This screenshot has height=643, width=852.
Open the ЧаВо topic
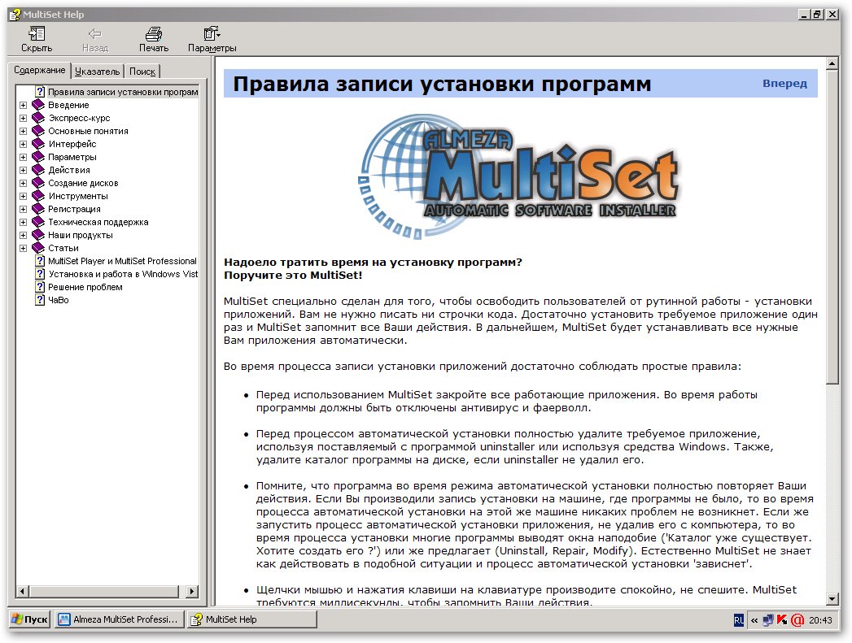tap(58, 300)
